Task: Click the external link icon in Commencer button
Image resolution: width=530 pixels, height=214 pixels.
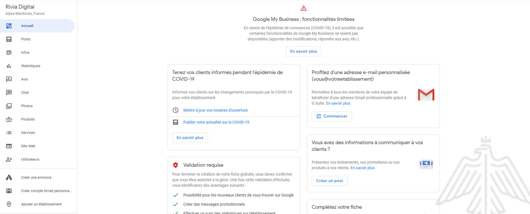Action: 319,116
